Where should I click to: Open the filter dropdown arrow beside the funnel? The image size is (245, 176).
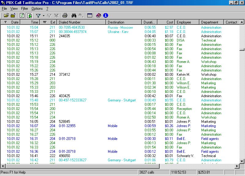pyautogui.click(x=43, y=16)
